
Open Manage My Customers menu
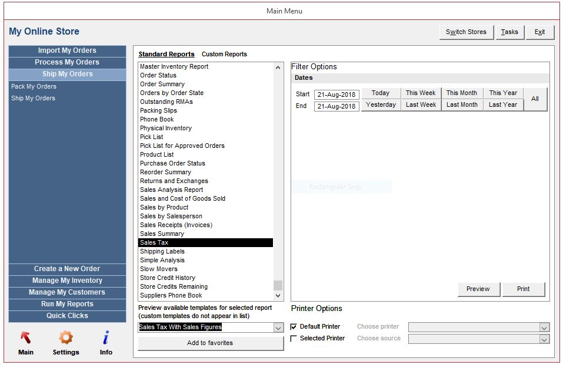coord(67,293)
